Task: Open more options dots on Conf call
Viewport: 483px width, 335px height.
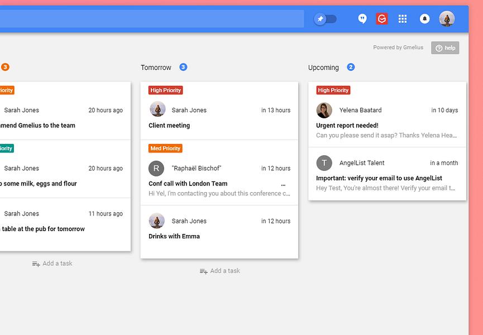Action: (283, 185)
